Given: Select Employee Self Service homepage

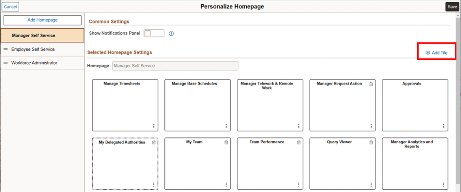Looking at the screenshot, I should 33,50.
